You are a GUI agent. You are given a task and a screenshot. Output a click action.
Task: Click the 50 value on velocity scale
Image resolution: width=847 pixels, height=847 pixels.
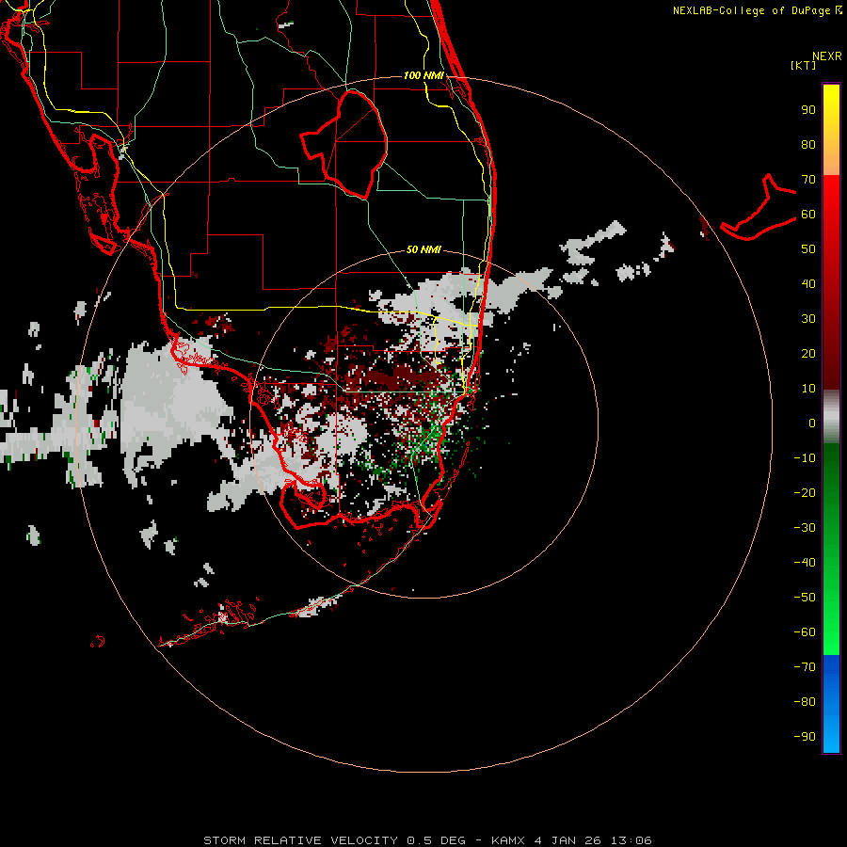click(808, 249)
